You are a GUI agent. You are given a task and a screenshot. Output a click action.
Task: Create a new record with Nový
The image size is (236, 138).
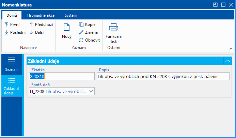pyautogui.click(x=66, y=31)
